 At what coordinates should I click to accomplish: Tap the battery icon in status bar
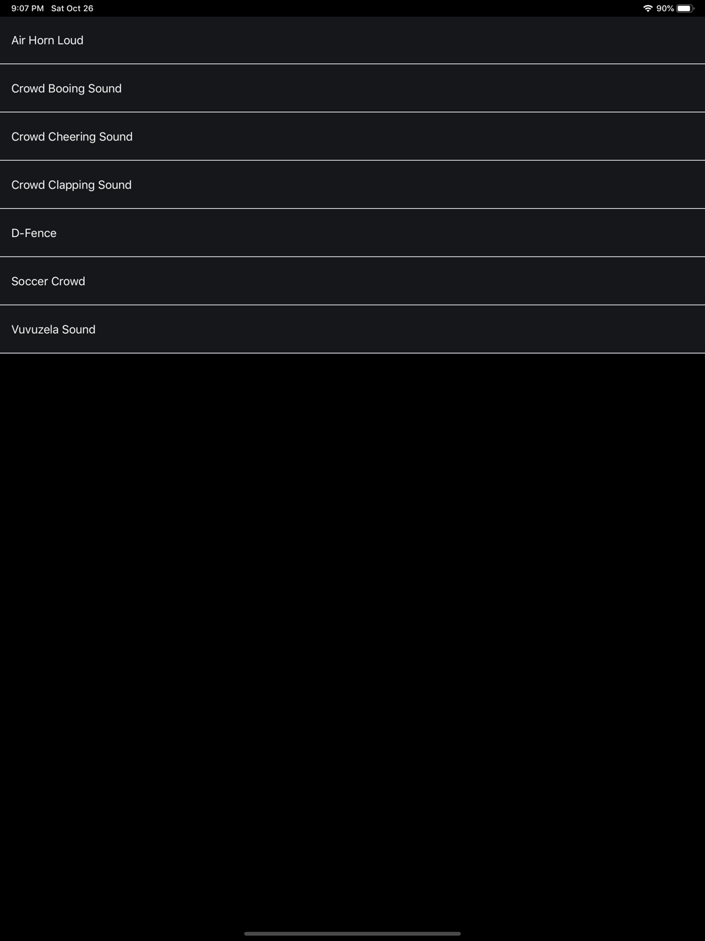[685, 8]
